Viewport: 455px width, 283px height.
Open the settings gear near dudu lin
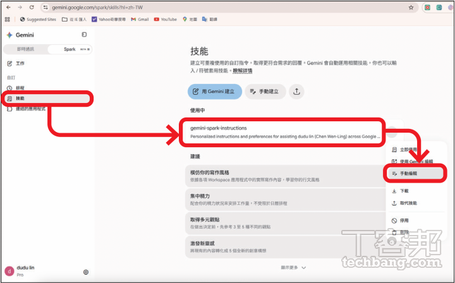tap(86, 272)
